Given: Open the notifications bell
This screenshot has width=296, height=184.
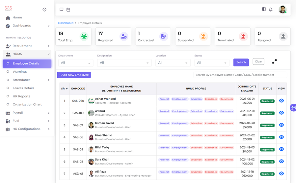Looking at the screenshot, I should pos(271,10).
